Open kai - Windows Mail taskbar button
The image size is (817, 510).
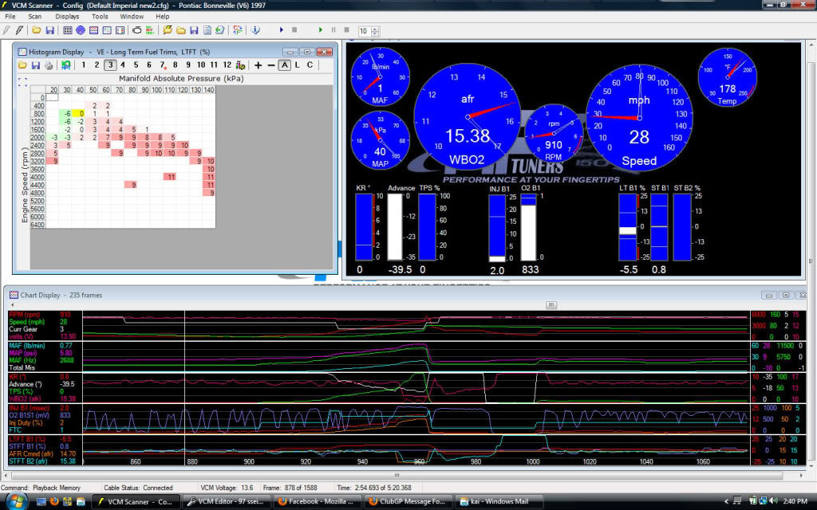point(499,502)
